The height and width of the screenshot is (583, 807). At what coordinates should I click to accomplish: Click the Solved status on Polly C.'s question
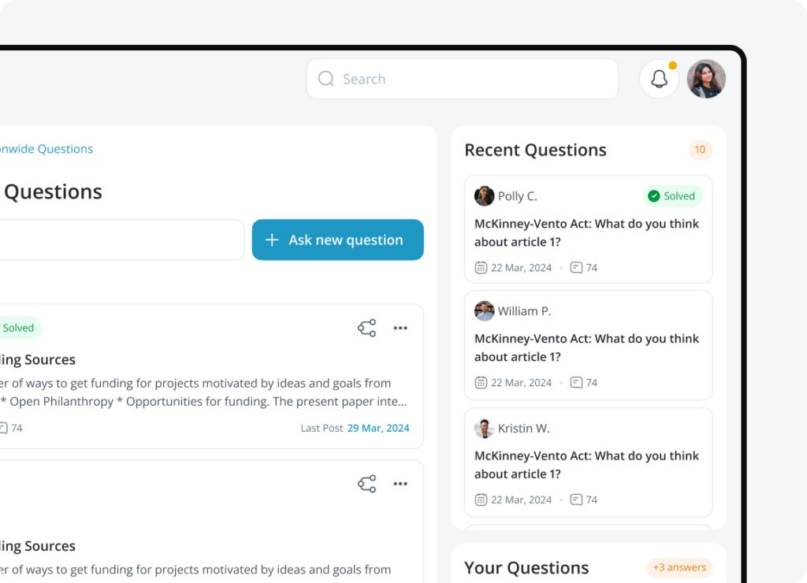[672, 195]
